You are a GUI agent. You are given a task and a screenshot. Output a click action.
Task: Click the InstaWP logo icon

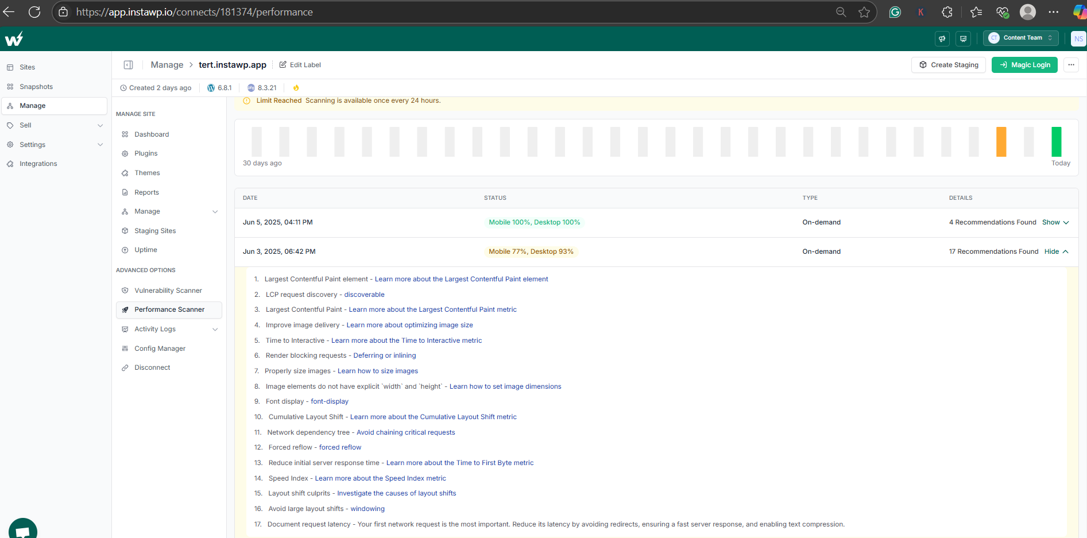pos(14,38)
